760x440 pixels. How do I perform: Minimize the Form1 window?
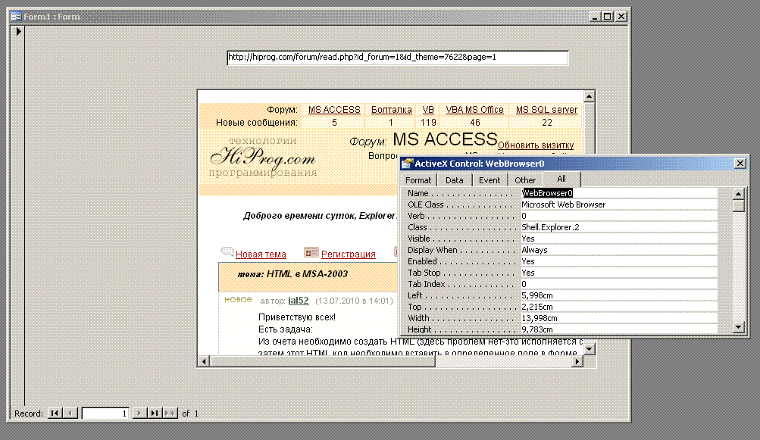pos(596,17)
